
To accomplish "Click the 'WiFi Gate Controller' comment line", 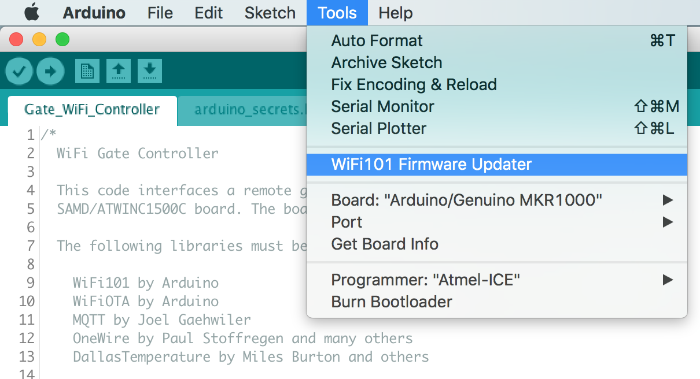I will click(x=138, y=154).
